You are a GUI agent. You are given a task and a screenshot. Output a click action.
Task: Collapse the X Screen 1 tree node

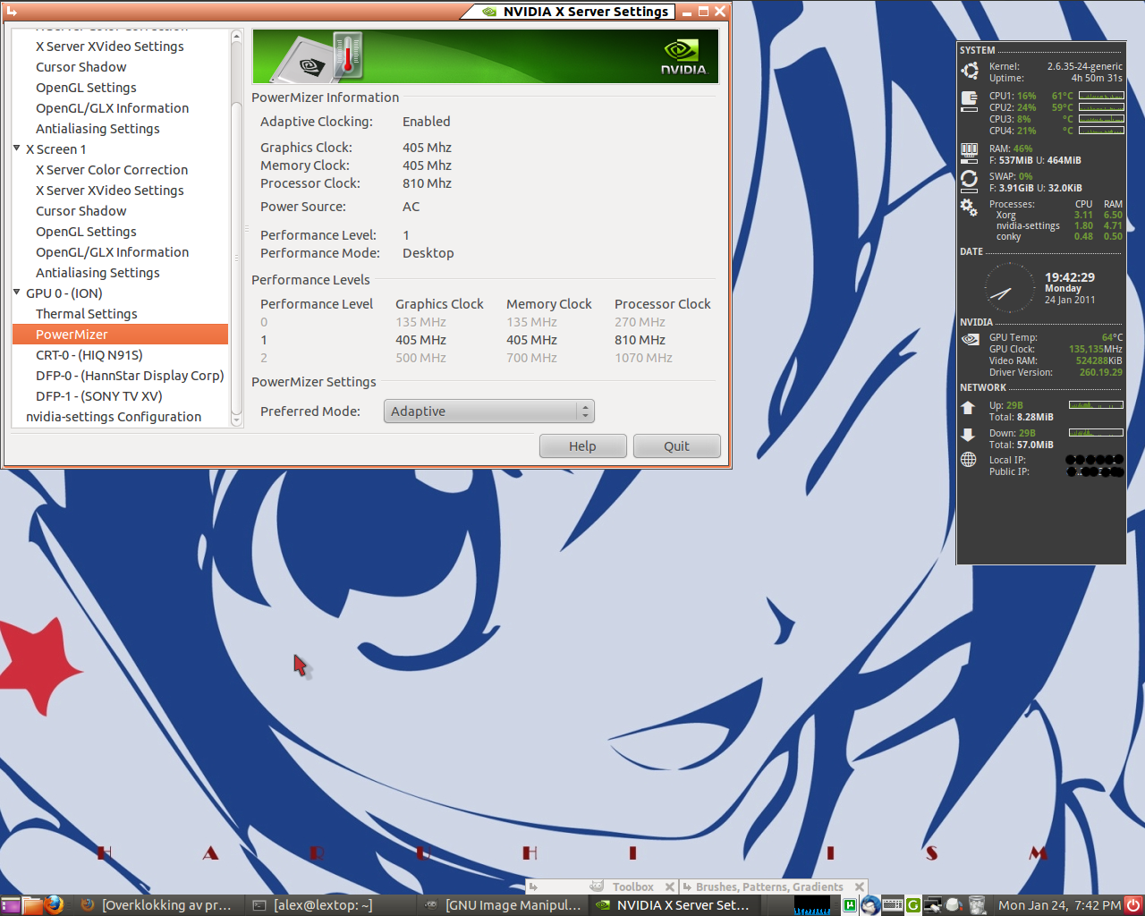point(17,148)
